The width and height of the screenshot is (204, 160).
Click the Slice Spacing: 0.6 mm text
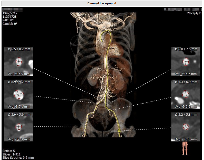tap(18, 158)
